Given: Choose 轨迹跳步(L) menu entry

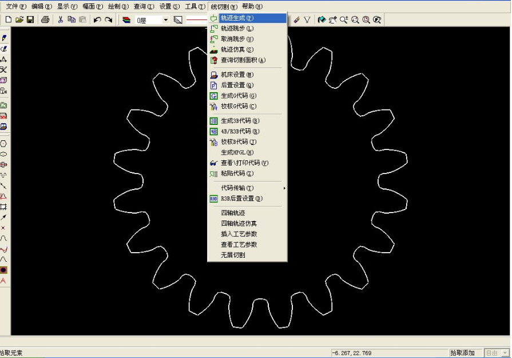Looking at the screenshot, I should [247, 29].
